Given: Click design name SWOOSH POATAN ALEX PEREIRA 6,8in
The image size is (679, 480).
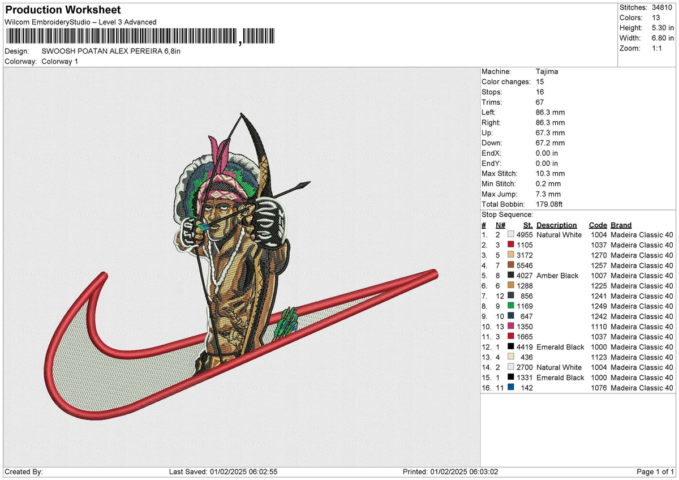Looking at the screenshot, I should click(111, 51).
